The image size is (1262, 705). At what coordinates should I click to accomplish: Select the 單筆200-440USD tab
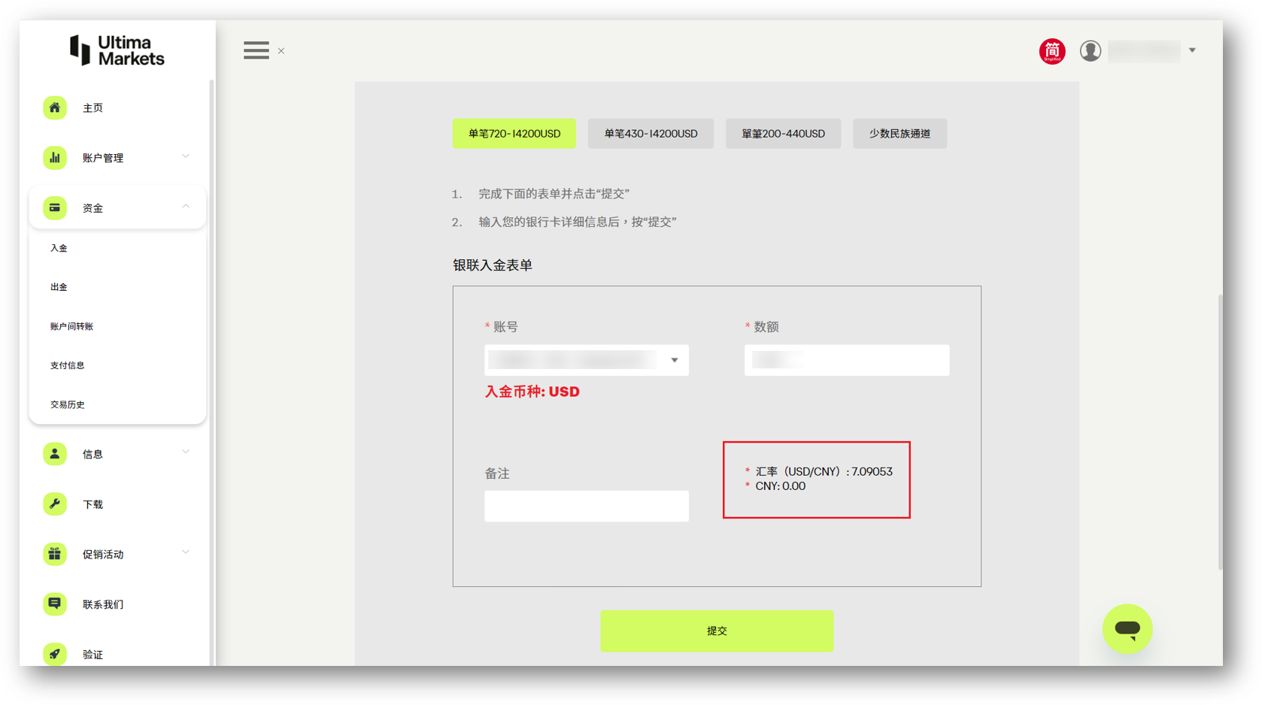[x=783, y=134]
